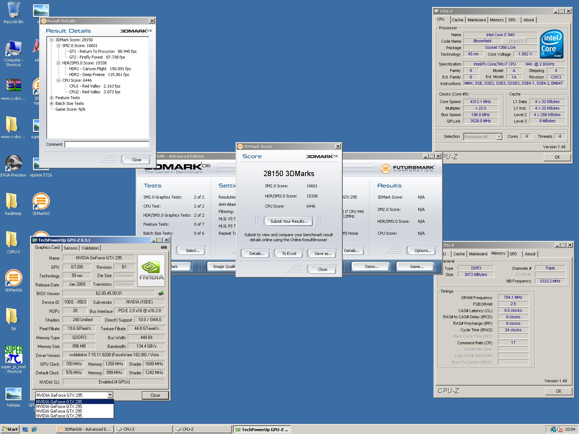Select GT1 - Return To Proxycon row

pos(103,51)
